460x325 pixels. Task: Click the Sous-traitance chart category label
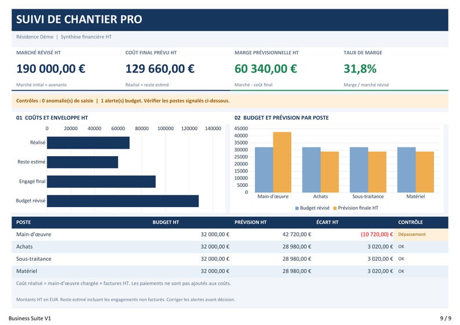click(x=368, y=197)
